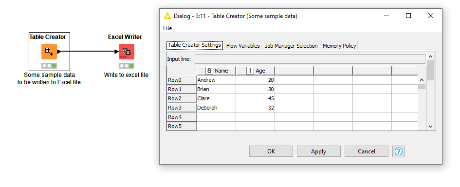Click the Table Creator node title label
Viewport: 460px width, 187px height.
point(48,37)
